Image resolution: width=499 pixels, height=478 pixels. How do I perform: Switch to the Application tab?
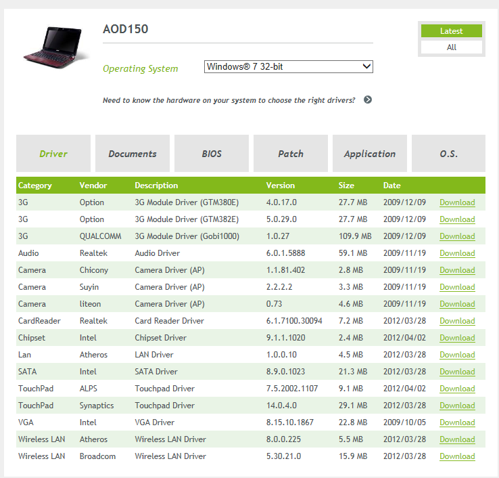pos(369,154)
